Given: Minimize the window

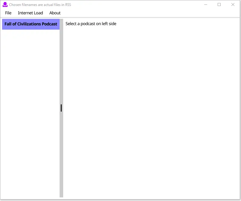Looking at the screenshot, I should coord(205,4).
